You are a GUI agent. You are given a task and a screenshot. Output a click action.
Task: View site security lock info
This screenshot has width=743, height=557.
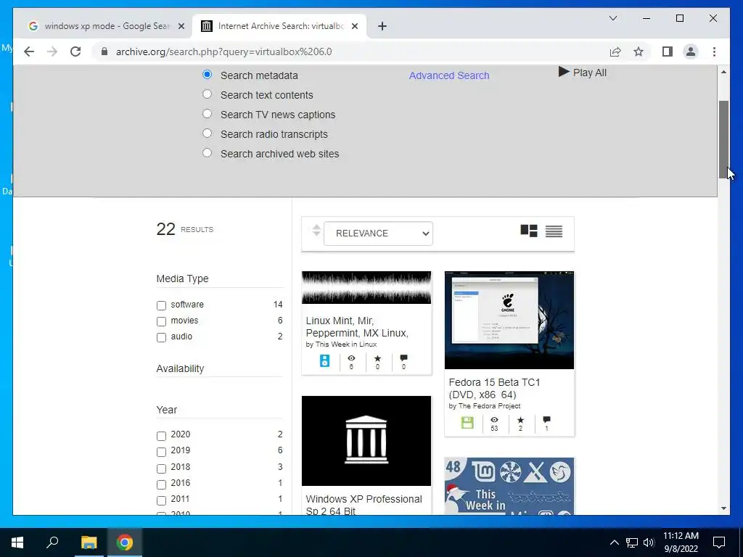104,51
